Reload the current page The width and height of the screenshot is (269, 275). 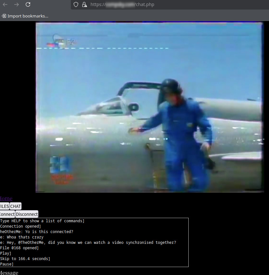point(28,4)
